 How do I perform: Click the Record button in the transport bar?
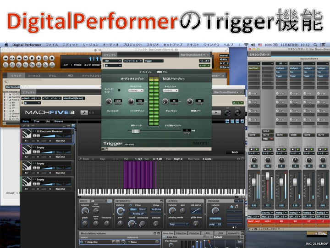52,58
